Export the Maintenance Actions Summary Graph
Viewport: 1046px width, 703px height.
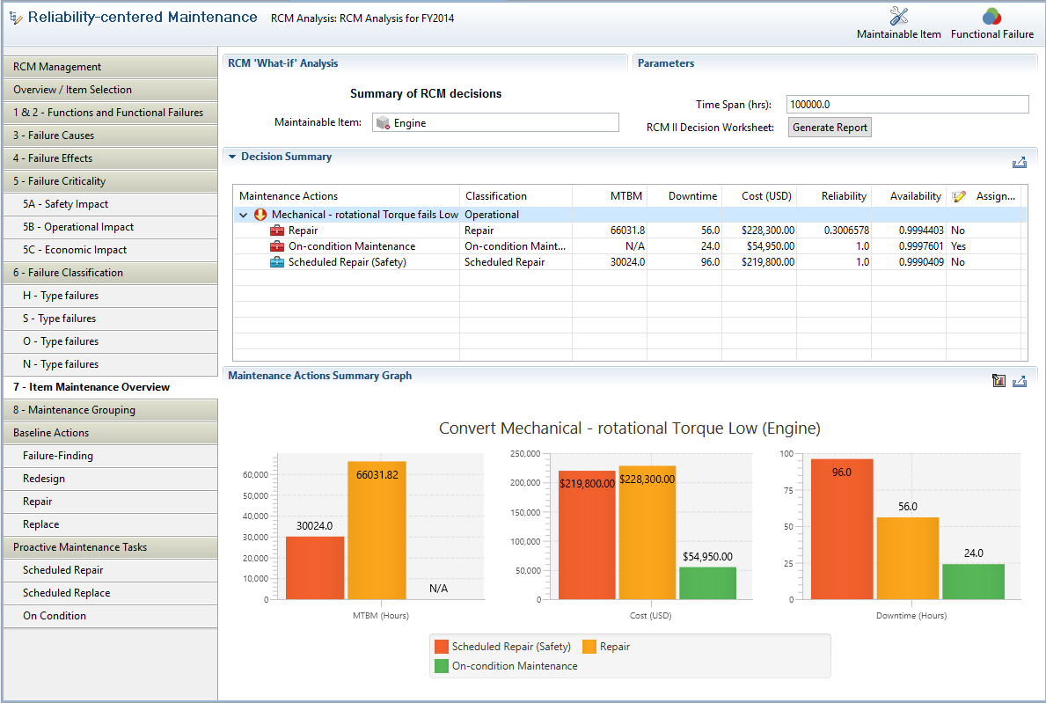pos(1020,381)
